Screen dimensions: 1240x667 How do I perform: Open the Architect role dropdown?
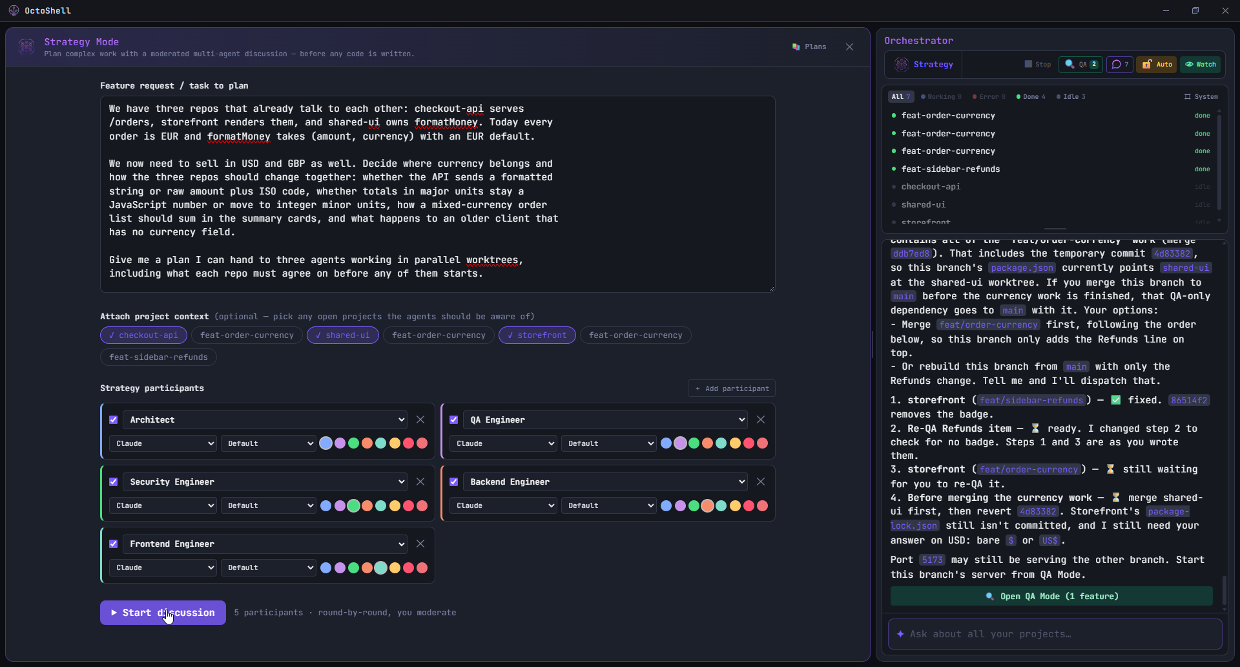265,419
